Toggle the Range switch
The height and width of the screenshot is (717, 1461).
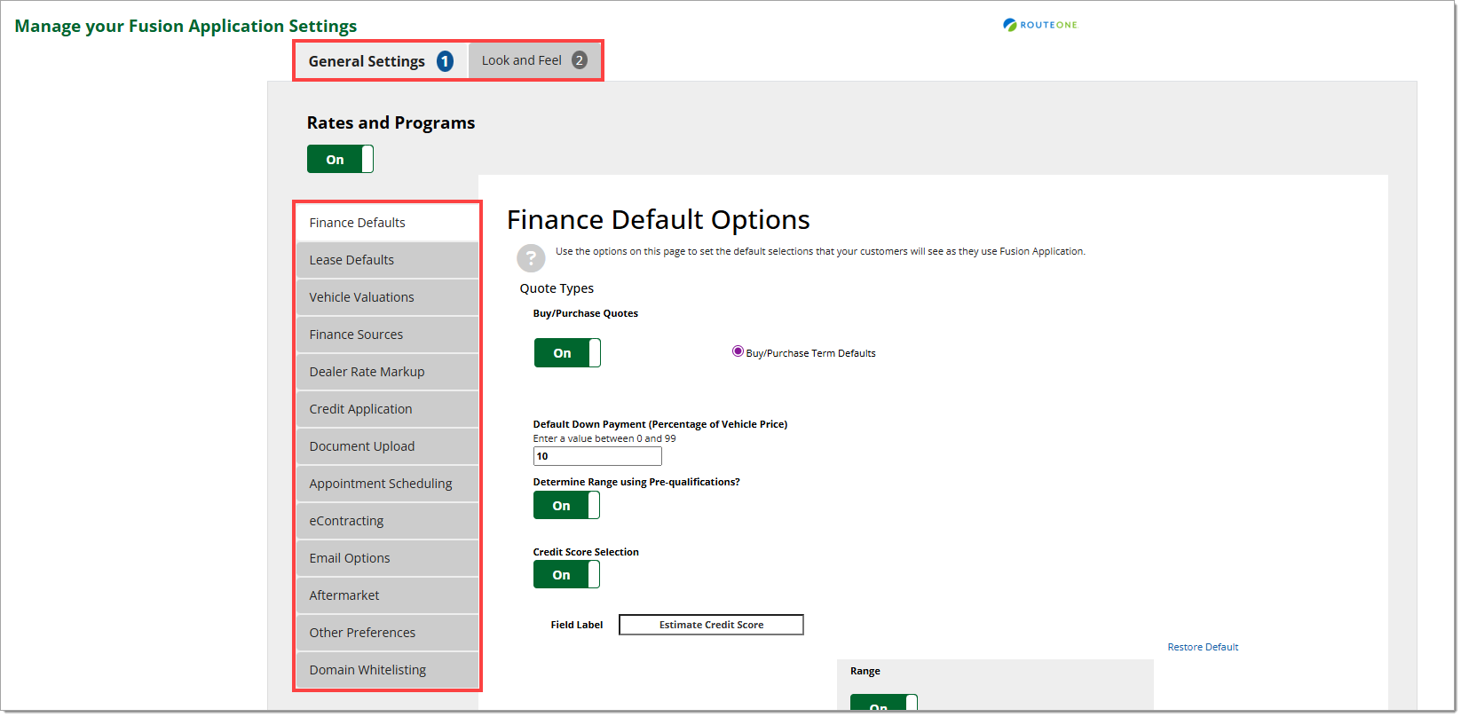(883, 704)
